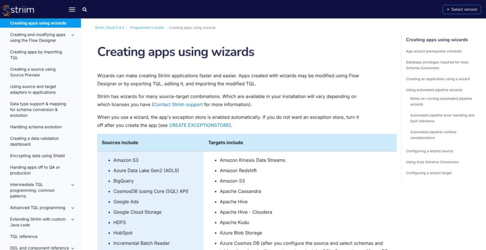The image size is (486, 250).
Task: Click the Targets include column header
Action: [x=225, y=143]
